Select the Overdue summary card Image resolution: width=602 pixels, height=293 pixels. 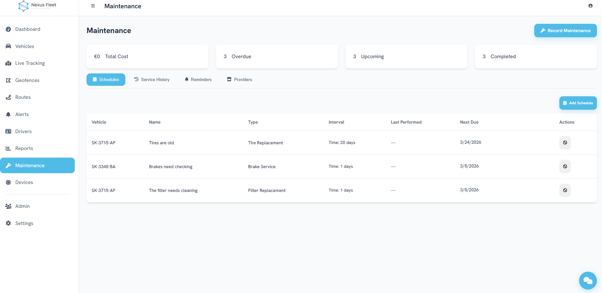pos(277,57)
